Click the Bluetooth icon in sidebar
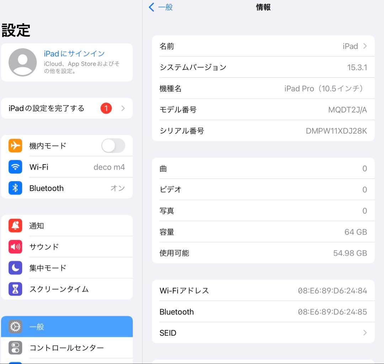The height and width of the screenshot is (364, 384). (16, 188)
